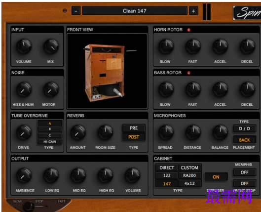Click the Bass Rotor DECEL knob
The height and width of the screenshot is (212, 261).
[248, 89]
